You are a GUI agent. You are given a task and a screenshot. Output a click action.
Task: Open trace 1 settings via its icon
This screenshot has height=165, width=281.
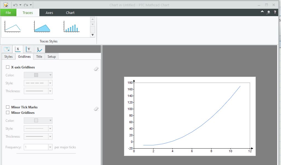pos(39,49)
